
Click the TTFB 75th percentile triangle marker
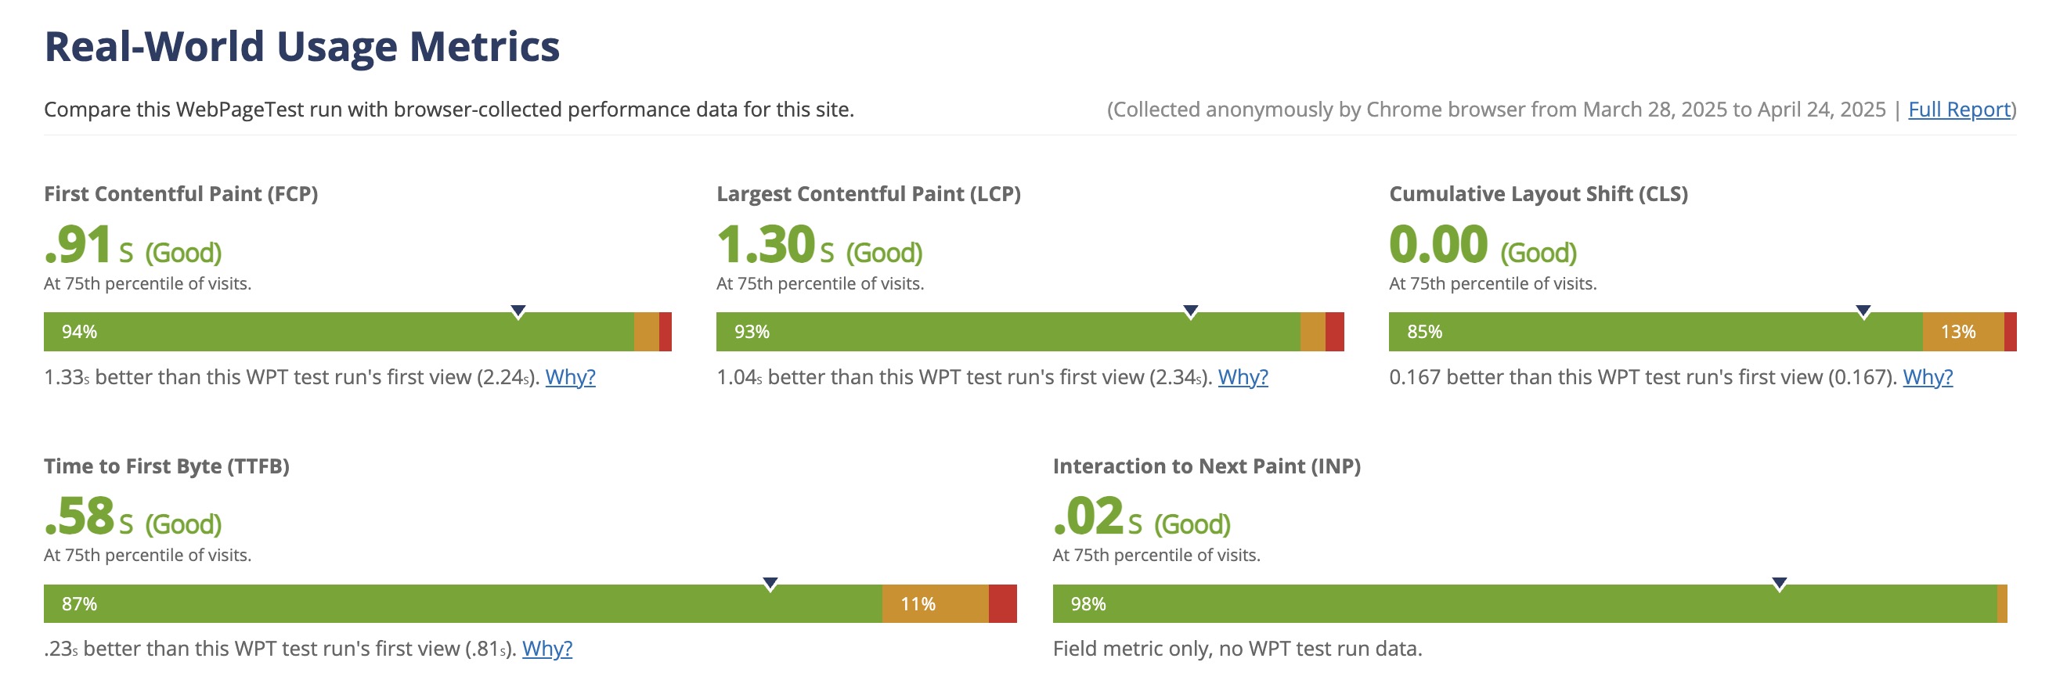[770, 583]
